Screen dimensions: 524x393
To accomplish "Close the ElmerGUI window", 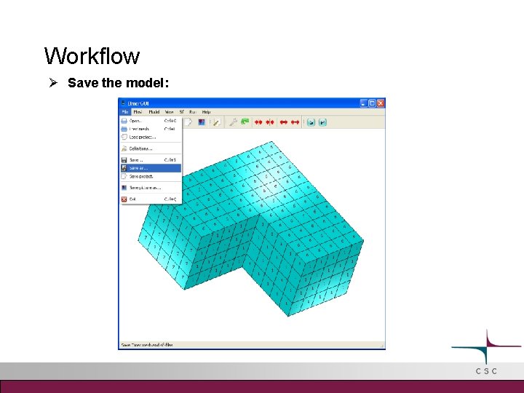I will 381,103.
